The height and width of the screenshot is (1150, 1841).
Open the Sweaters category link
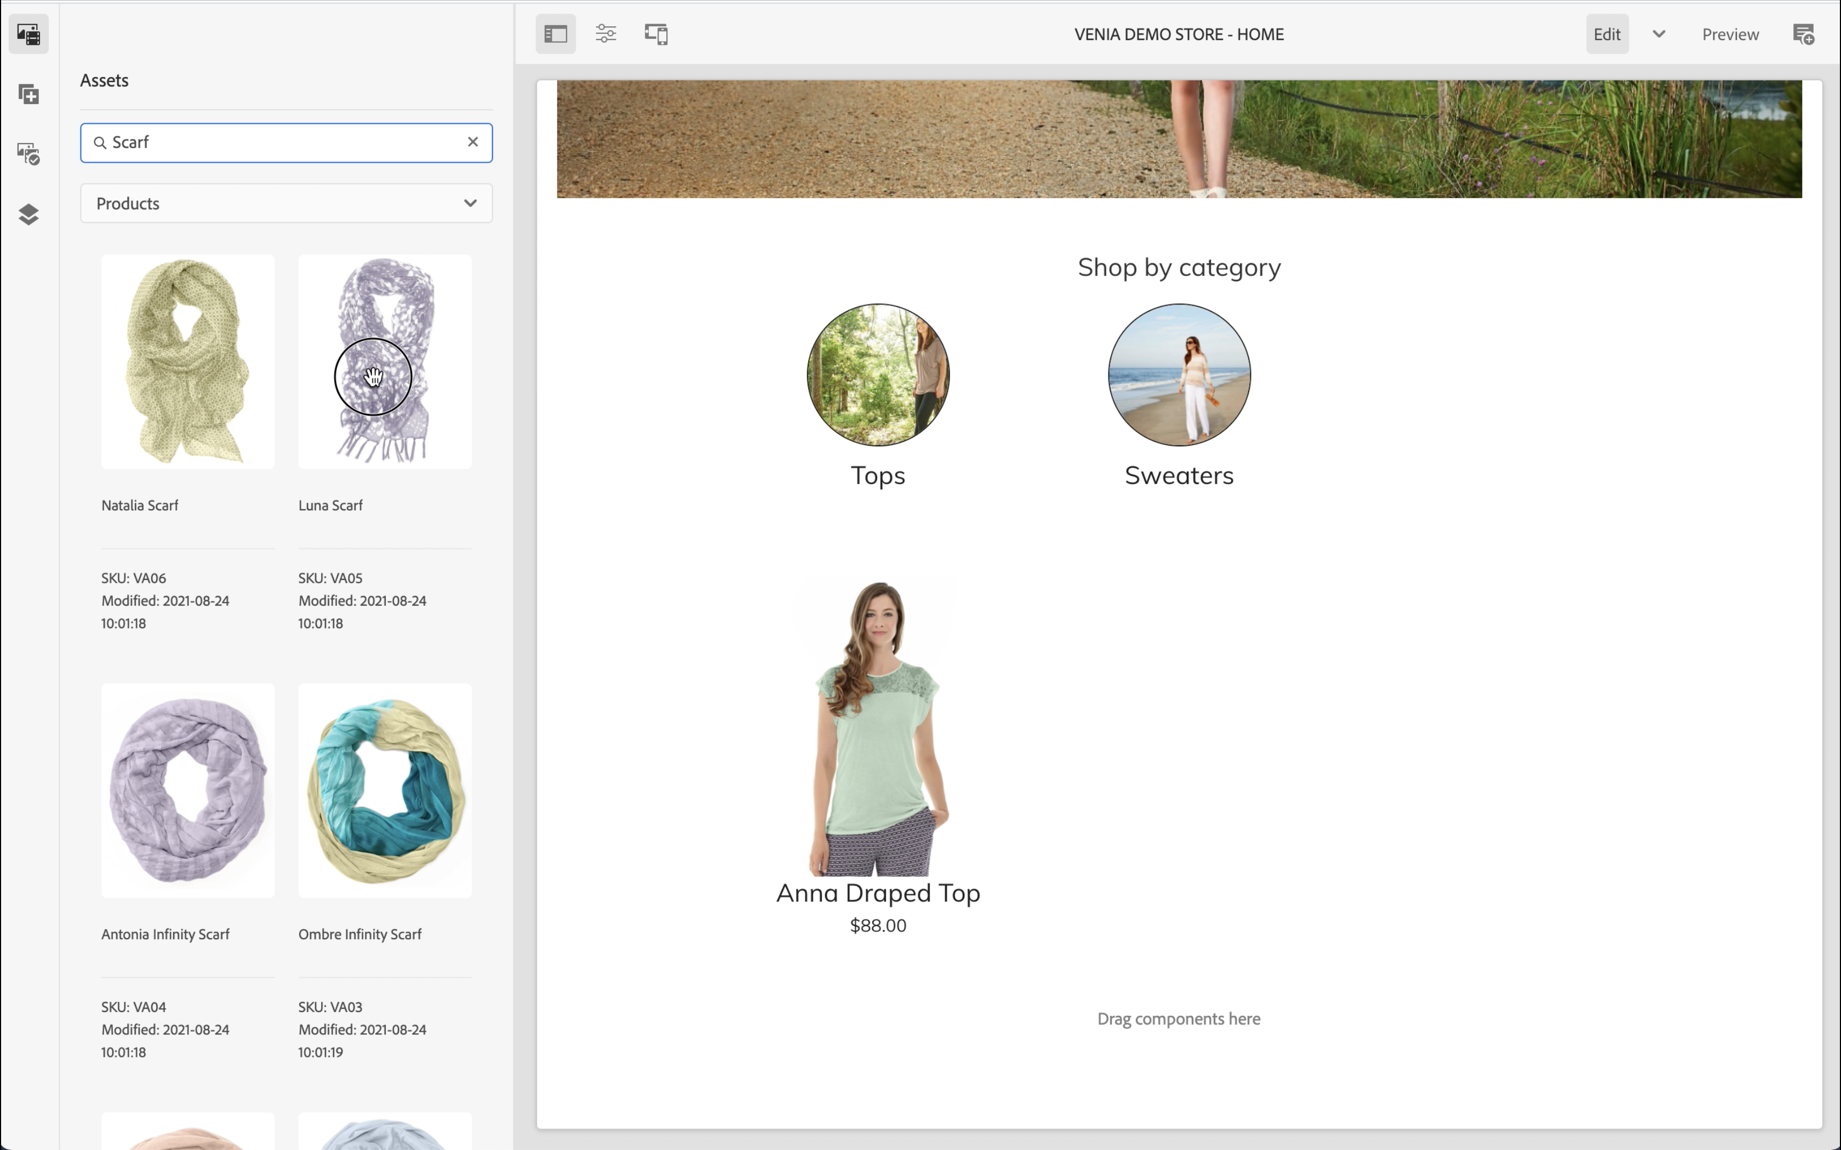pos(1179,475)
